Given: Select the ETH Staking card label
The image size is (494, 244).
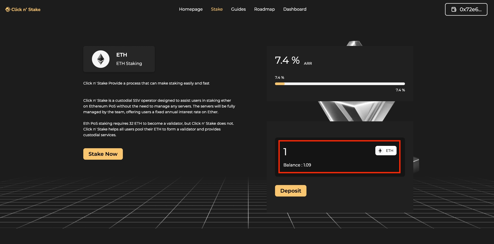Looking at the screenshot, I should click(x=129, y=63).
